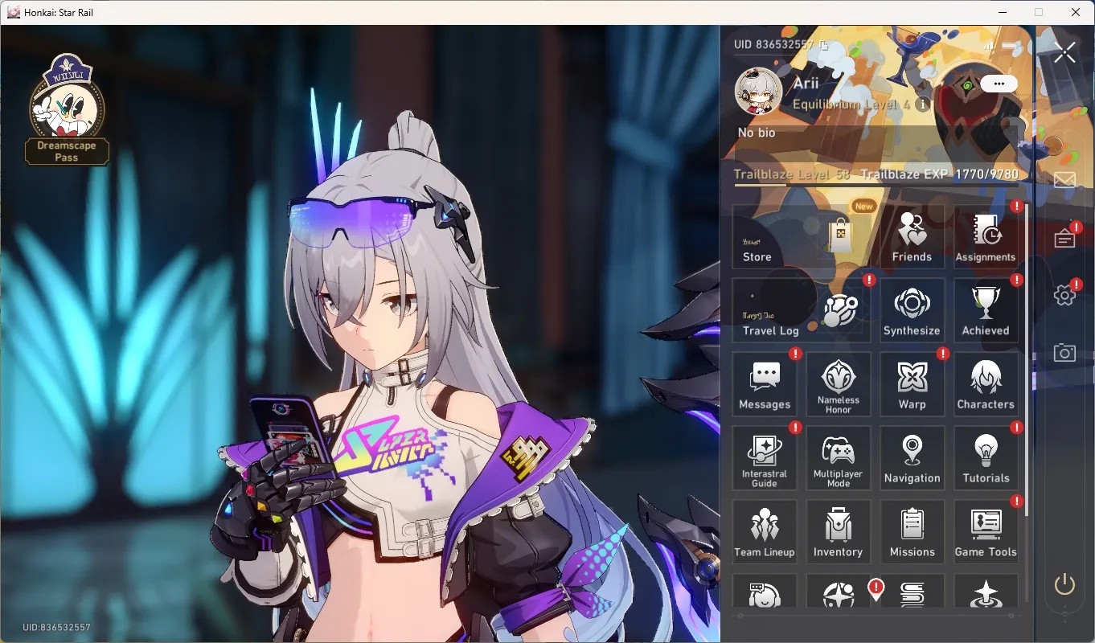Click the player name "Arii"
The width and height of the screenshot is (1095, 643).
click(806, 84)
